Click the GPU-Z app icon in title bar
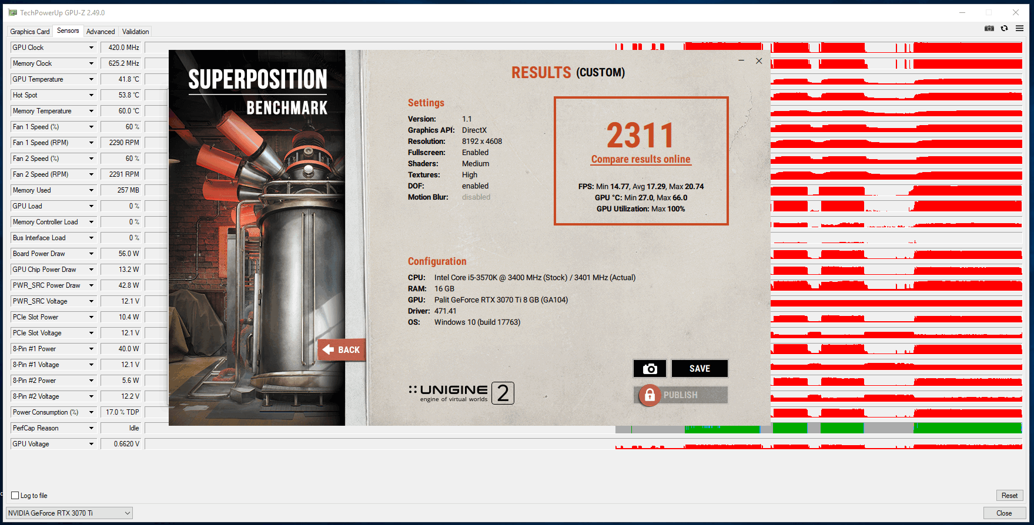1034x525 pixels. tap(12, 12)
